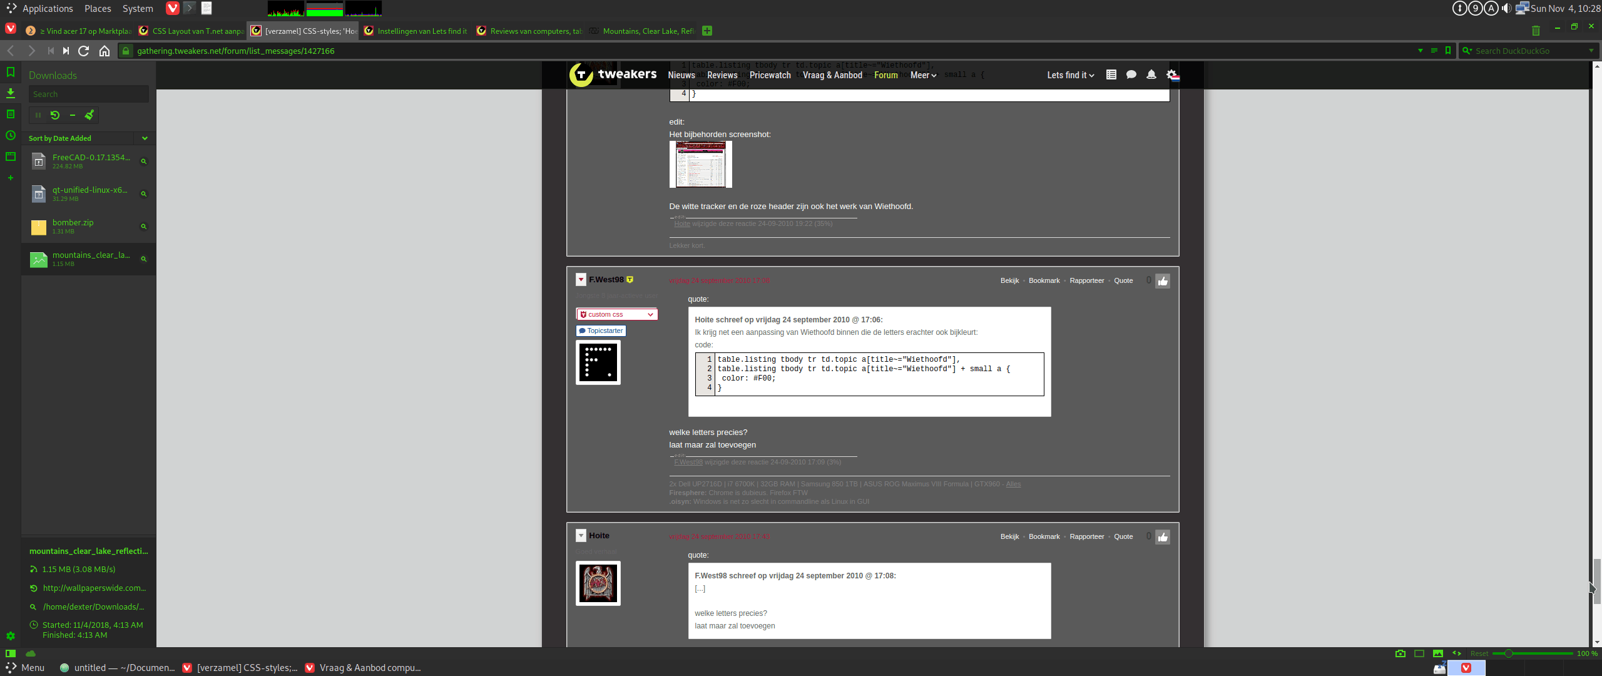Click the retry download icon
This screenshot has width=1602, height=676.
pyautogui.click(x=55, y=115)
